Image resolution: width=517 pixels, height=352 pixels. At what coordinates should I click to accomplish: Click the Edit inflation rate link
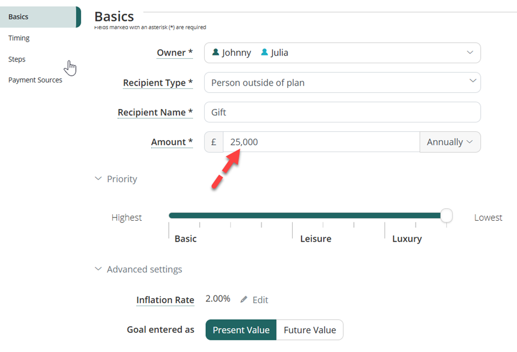point(260,300)
